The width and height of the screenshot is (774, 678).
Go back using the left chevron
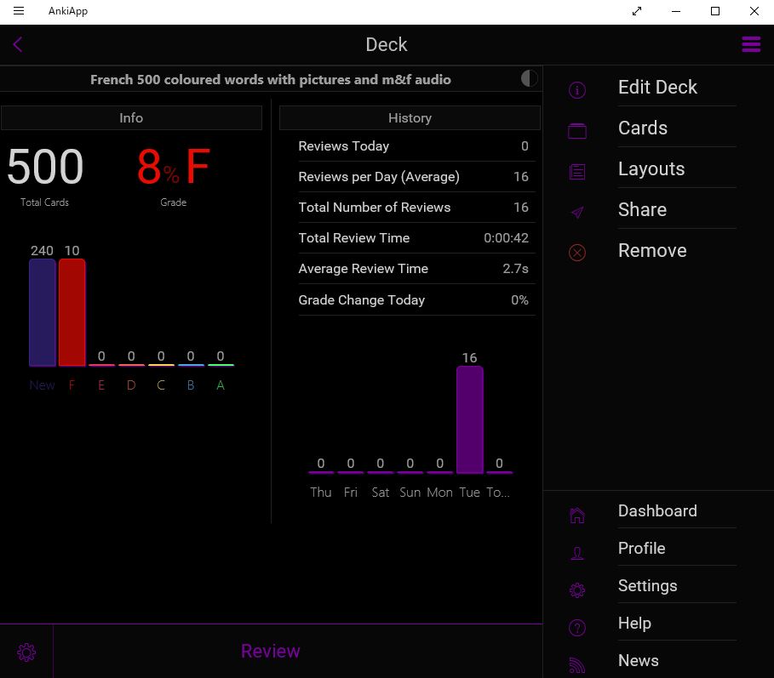(x=18, y=45)
